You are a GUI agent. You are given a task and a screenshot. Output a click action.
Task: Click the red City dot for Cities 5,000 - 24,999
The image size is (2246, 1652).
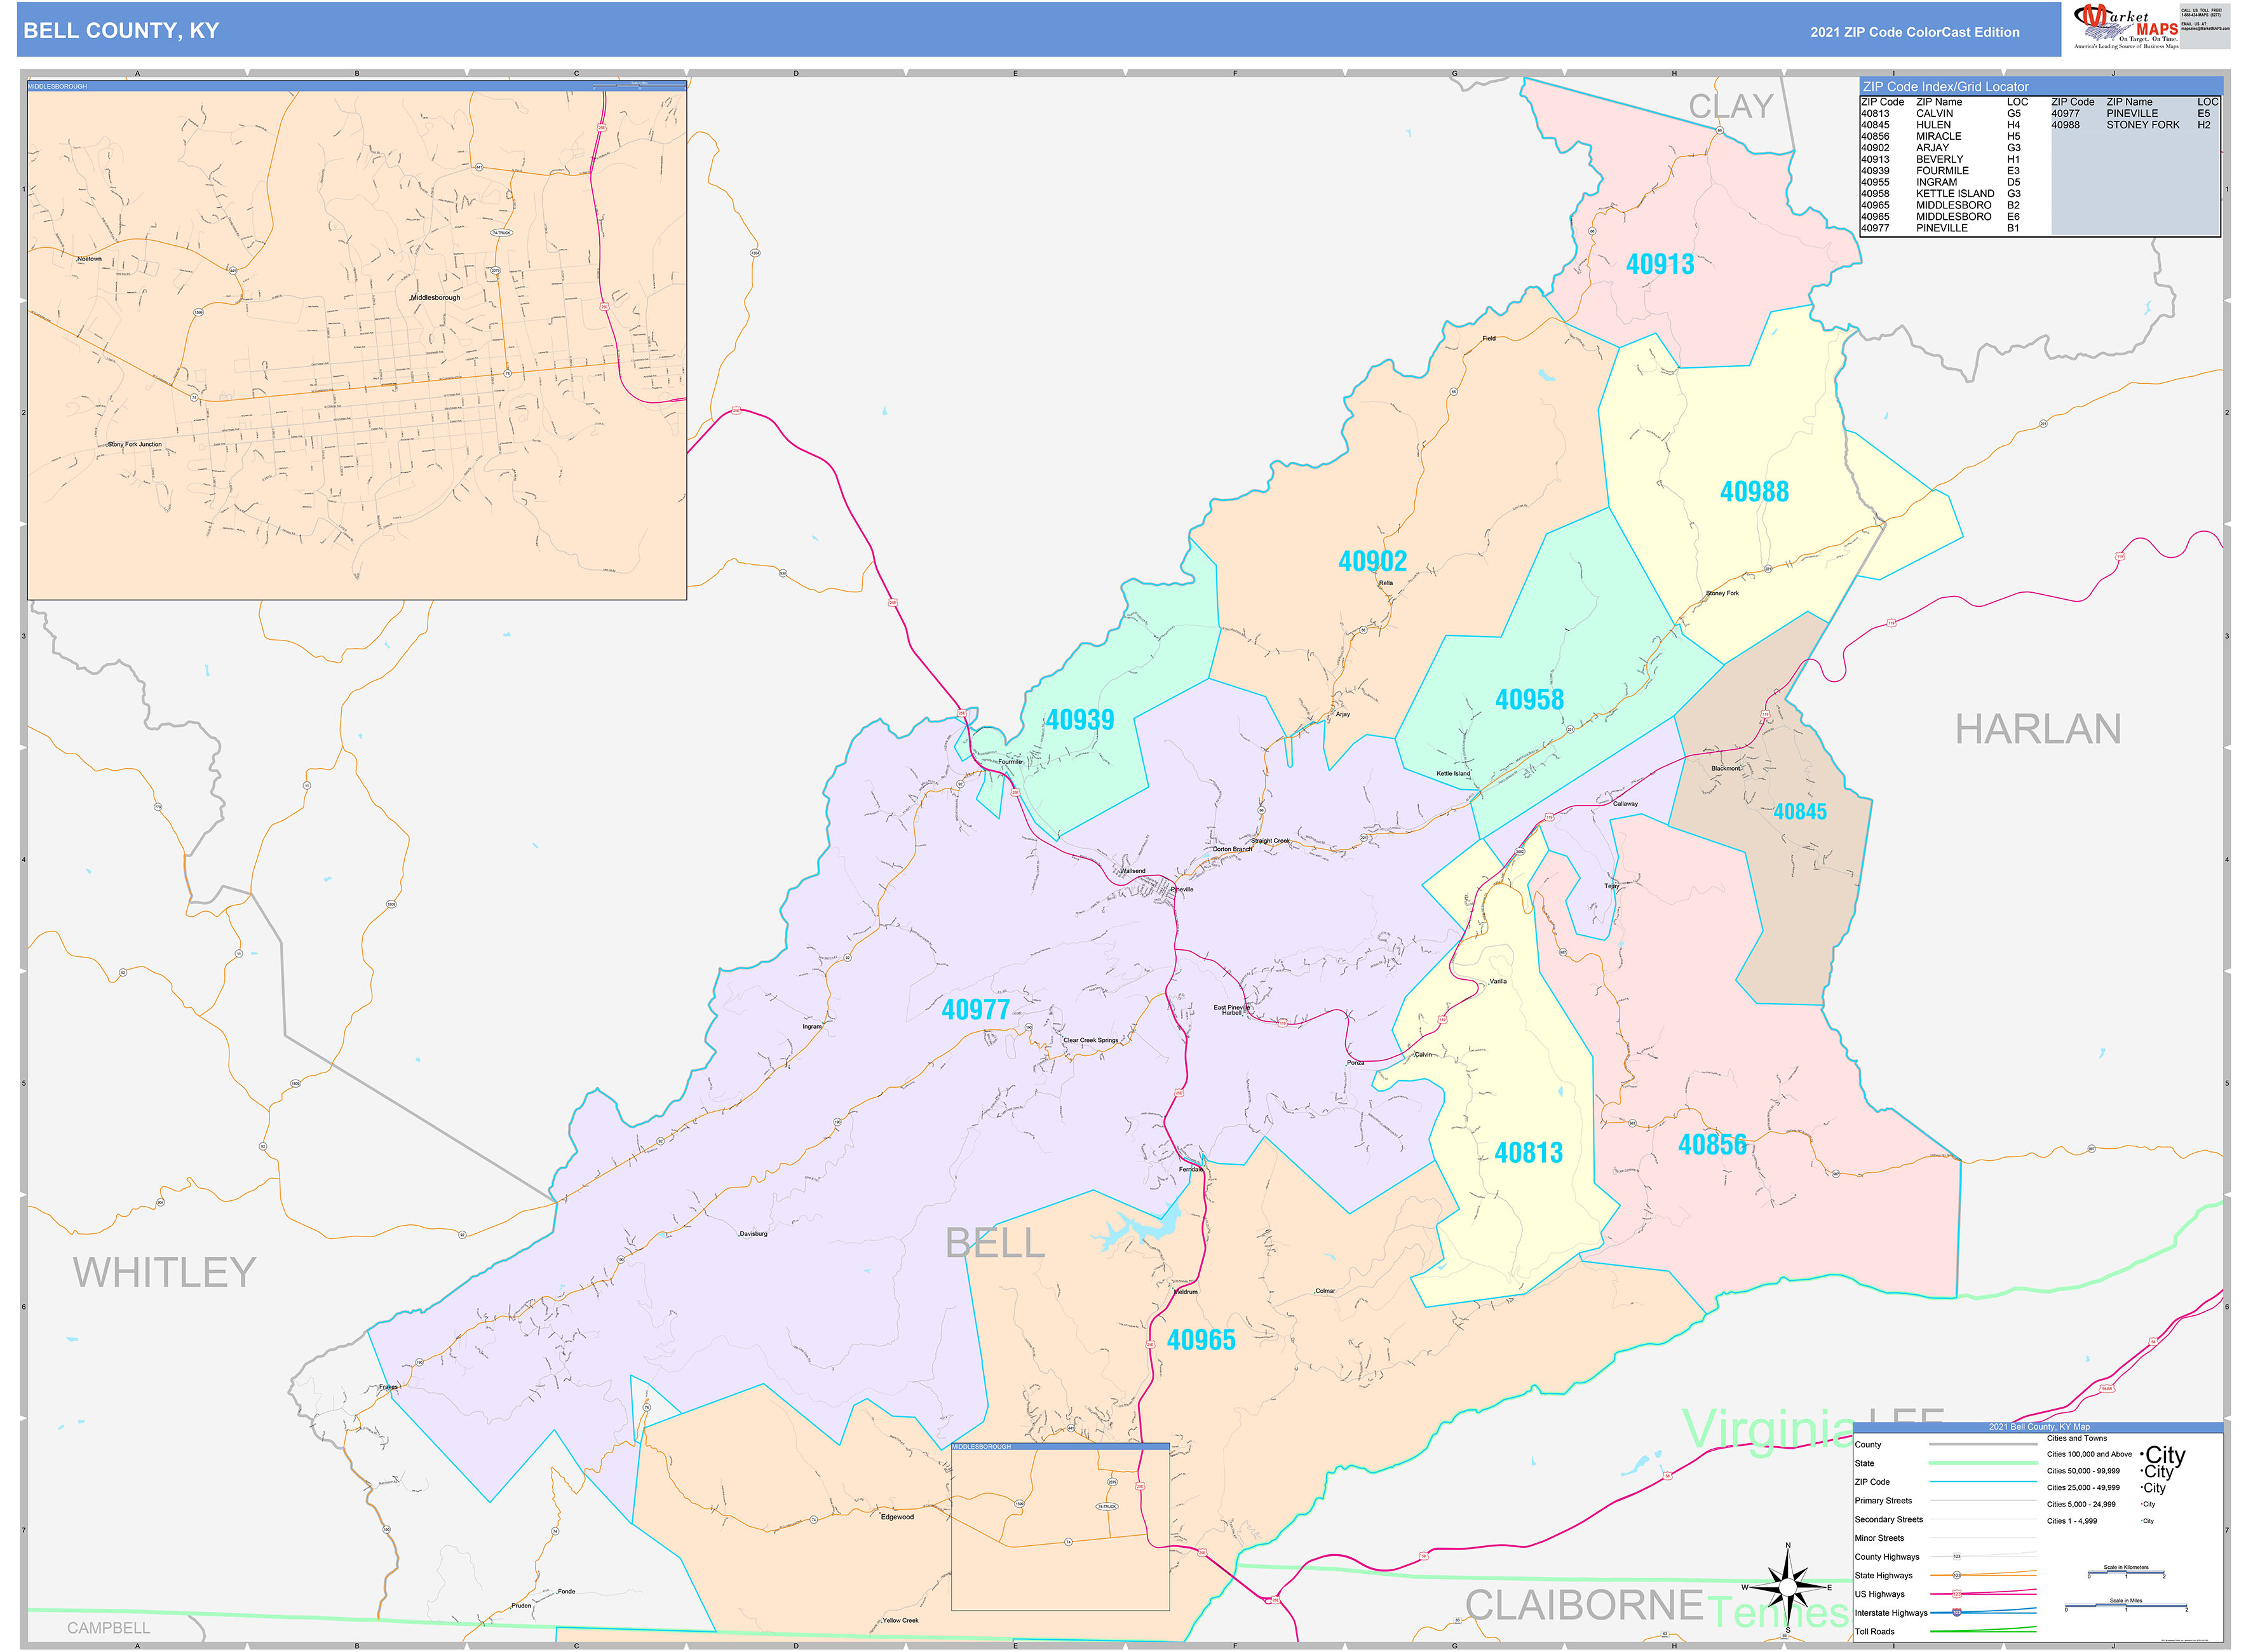coord(2142,1504)
